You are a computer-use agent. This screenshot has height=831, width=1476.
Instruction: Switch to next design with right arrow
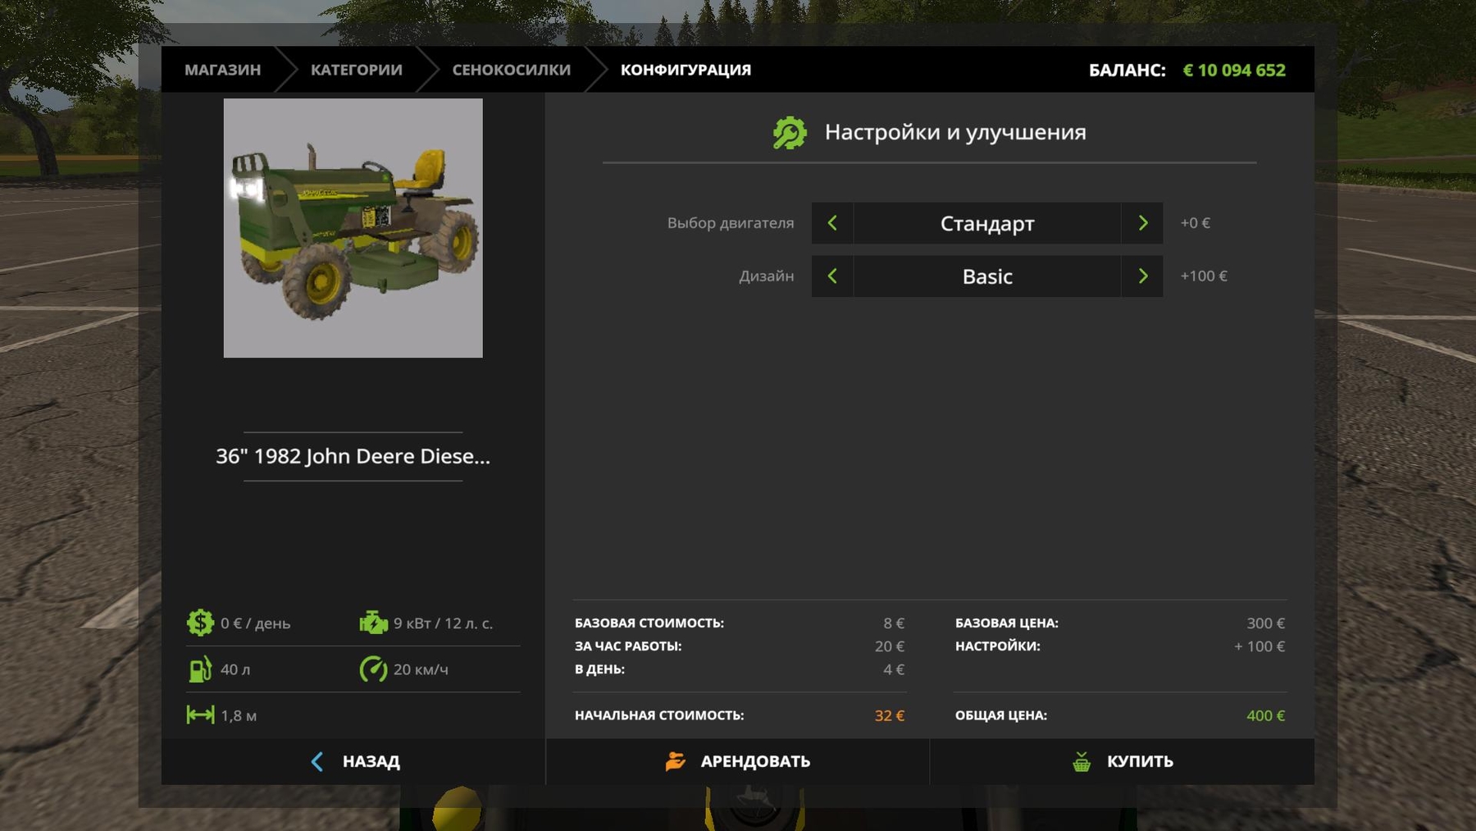tap(1142, 276)
